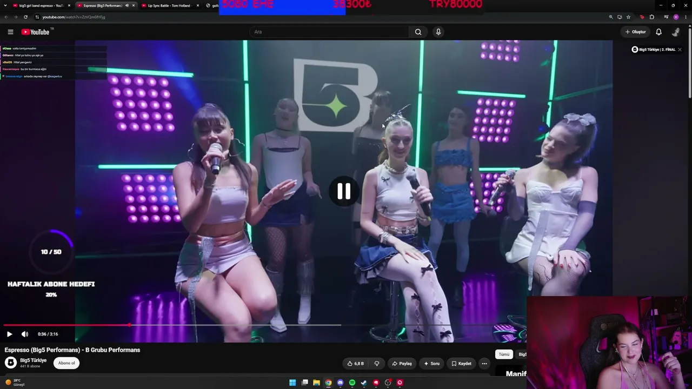Close the big5 girl band espresso tab
Viewport: 692px width, 389px height.
pos(69,5)
